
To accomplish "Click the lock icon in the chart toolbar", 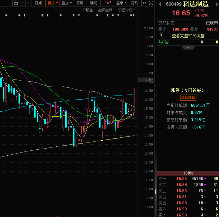I will pos(16,3).
